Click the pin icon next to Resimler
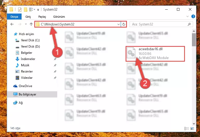The image size is (200, 137). (55, 71)
